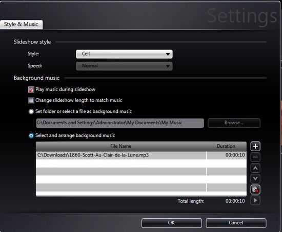Move the track up in the list

(255, 168)
